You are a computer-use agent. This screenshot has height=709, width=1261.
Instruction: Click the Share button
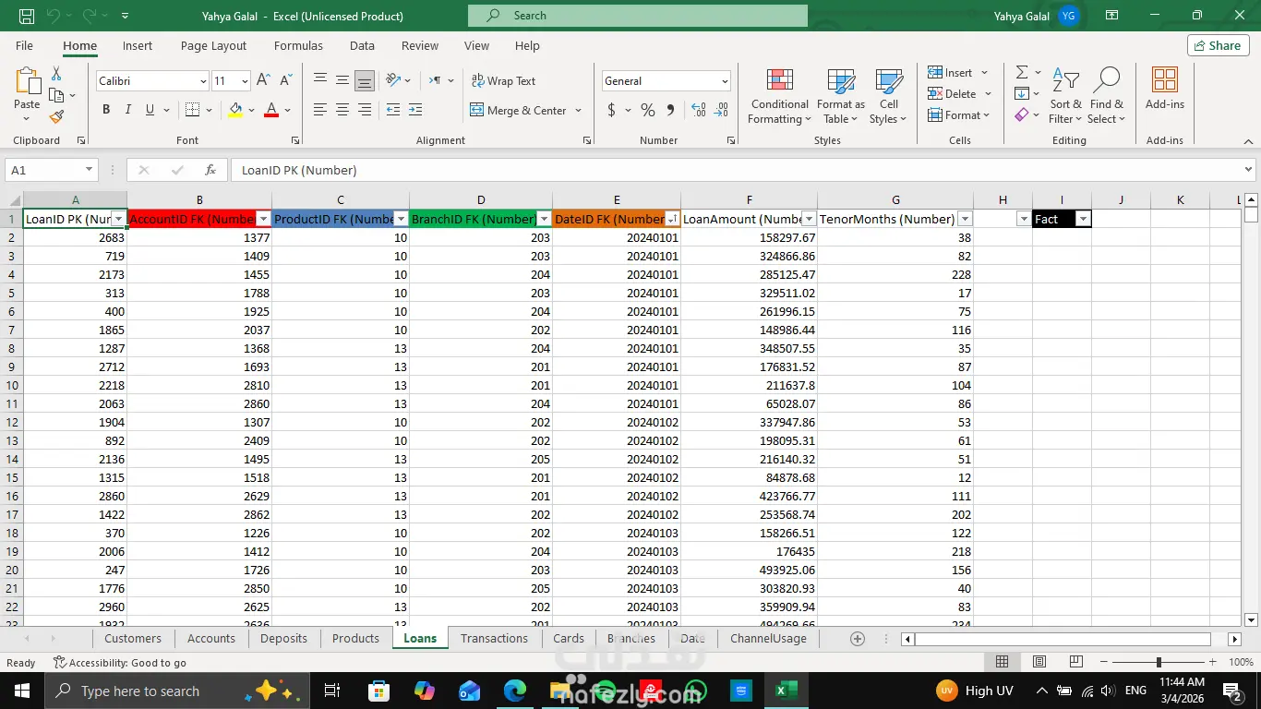pyautogui.click(x=1218, y=45)
